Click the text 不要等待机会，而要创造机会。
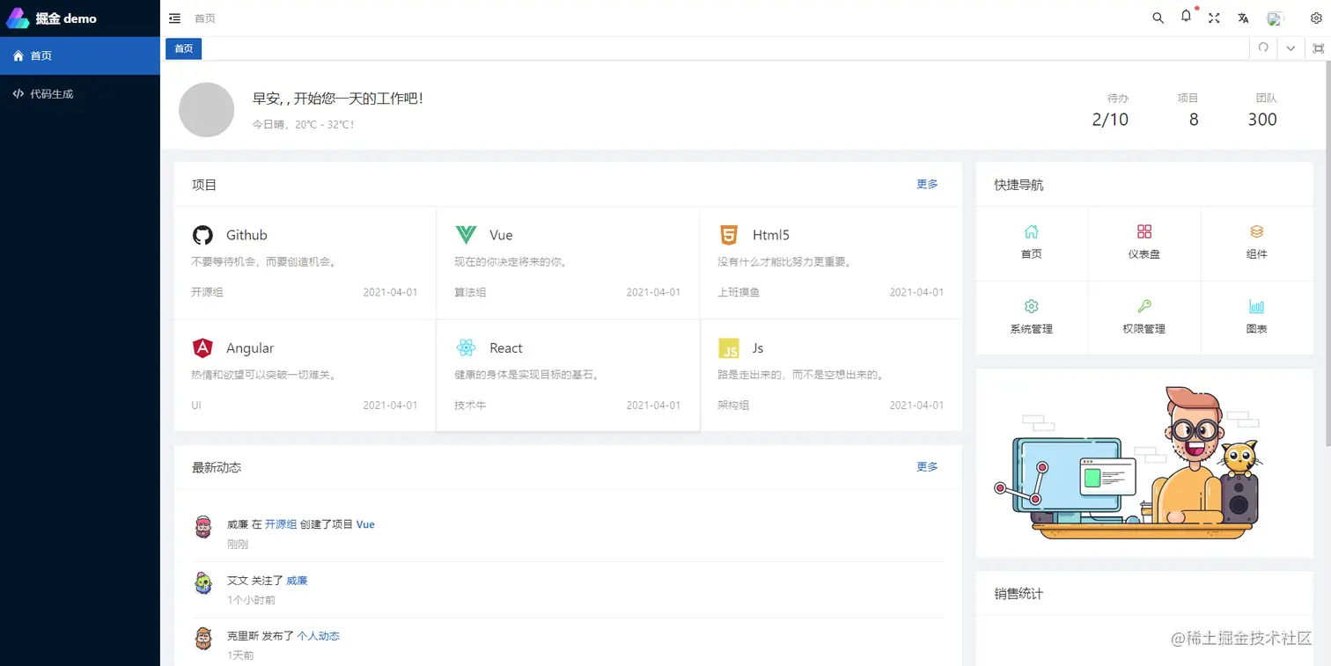This screenshot has height=666, width=1331. tap(265, 262)
